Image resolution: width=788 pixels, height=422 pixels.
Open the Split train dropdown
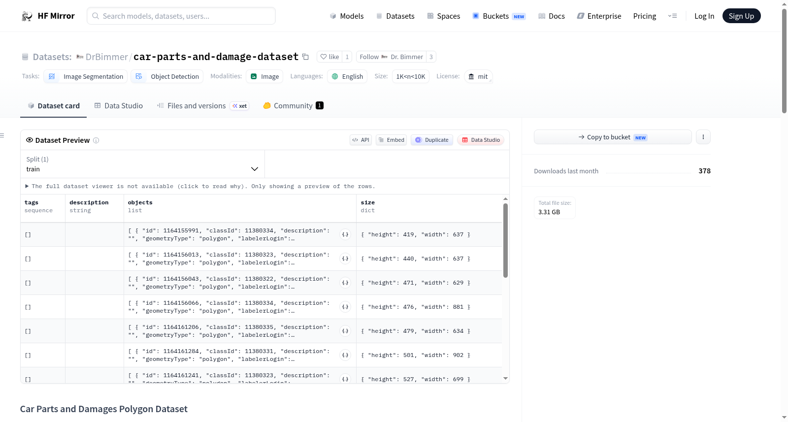142,164
